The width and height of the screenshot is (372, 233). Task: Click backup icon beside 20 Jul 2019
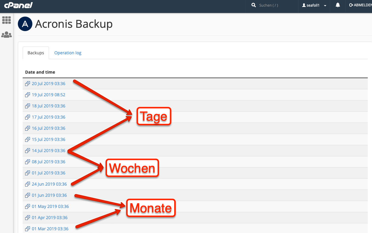click(28, 84)
